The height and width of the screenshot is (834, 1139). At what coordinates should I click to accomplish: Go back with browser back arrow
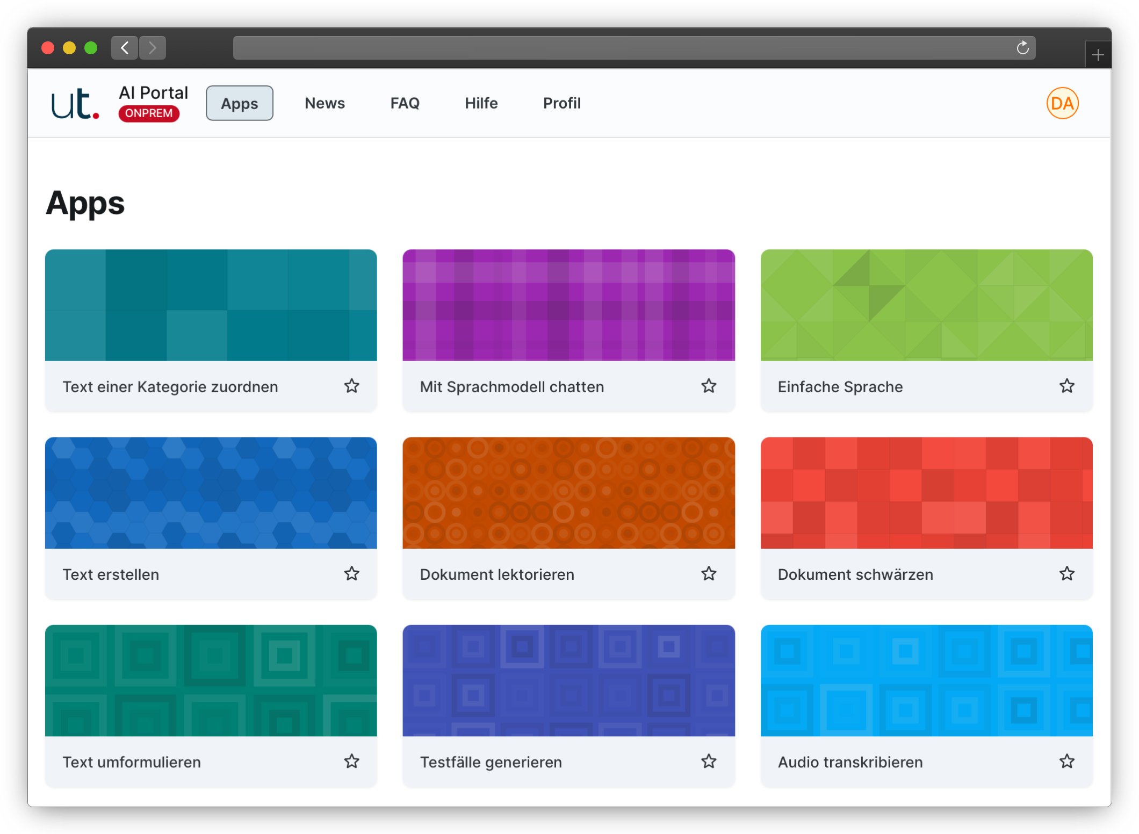coord(125,48)
